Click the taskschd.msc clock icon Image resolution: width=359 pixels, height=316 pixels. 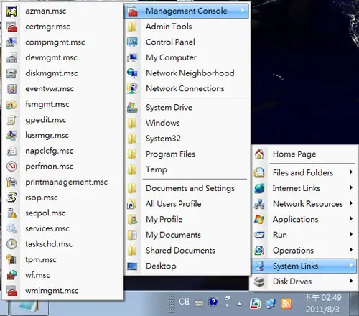pos(11,244)
